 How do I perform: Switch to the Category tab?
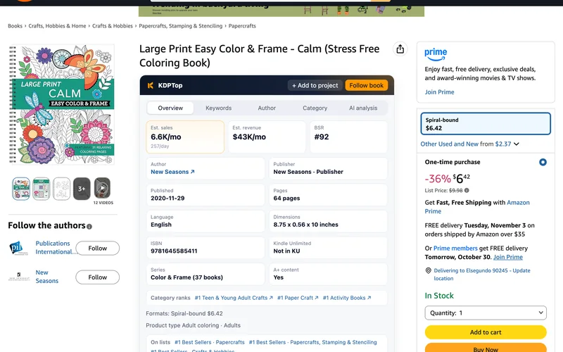coord(315,108)
